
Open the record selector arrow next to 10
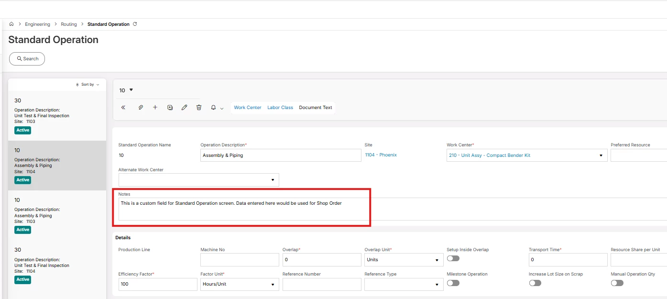[x=131, y=90]
